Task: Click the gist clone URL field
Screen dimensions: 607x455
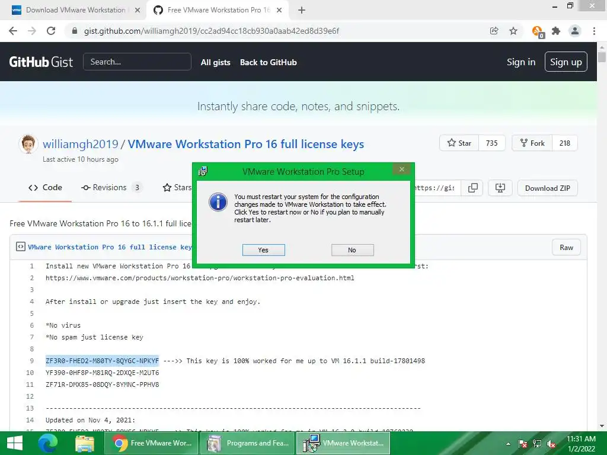Action: click(437, 188)
